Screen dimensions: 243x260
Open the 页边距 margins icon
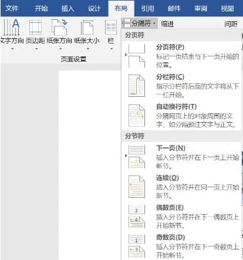(35, 28)
